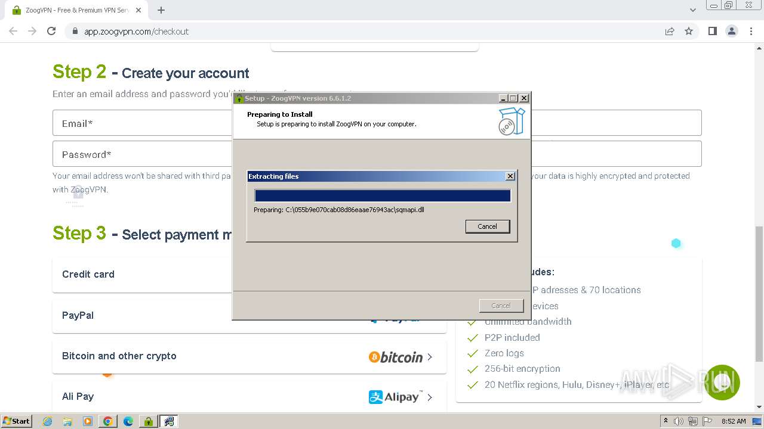Choose PayPal payment method
Viewport: 764px width, 429px height.
pos(249,316)
